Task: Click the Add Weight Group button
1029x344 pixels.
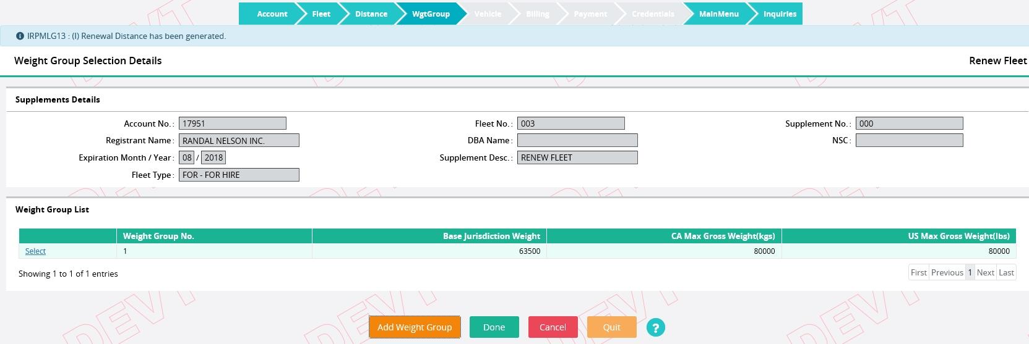Action: coord(415,327)
